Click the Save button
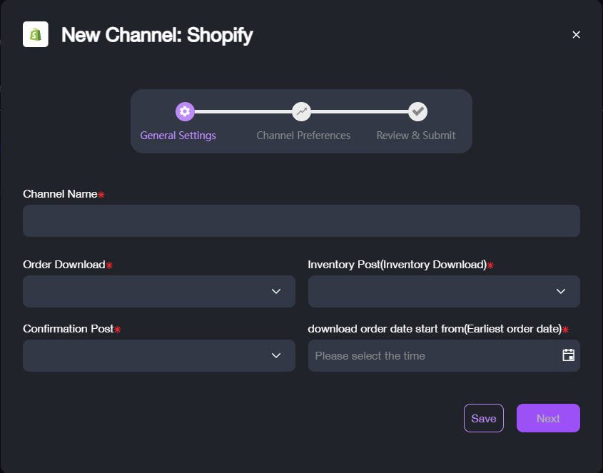Viewport: 603px width, 473px height. tap(484, 418)
